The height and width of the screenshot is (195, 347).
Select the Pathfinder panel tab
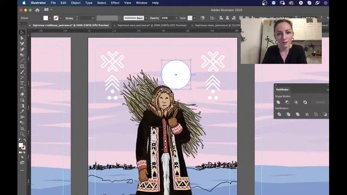(x=282, y=89)
